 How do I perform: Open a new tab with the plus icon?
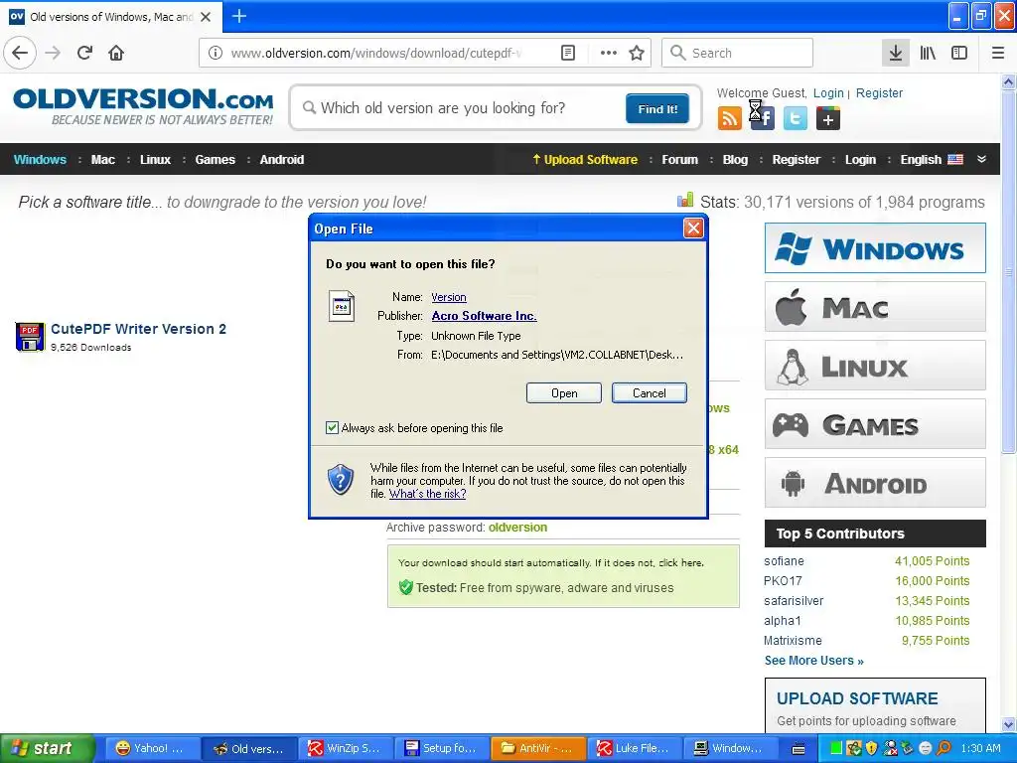coord(238,16)
